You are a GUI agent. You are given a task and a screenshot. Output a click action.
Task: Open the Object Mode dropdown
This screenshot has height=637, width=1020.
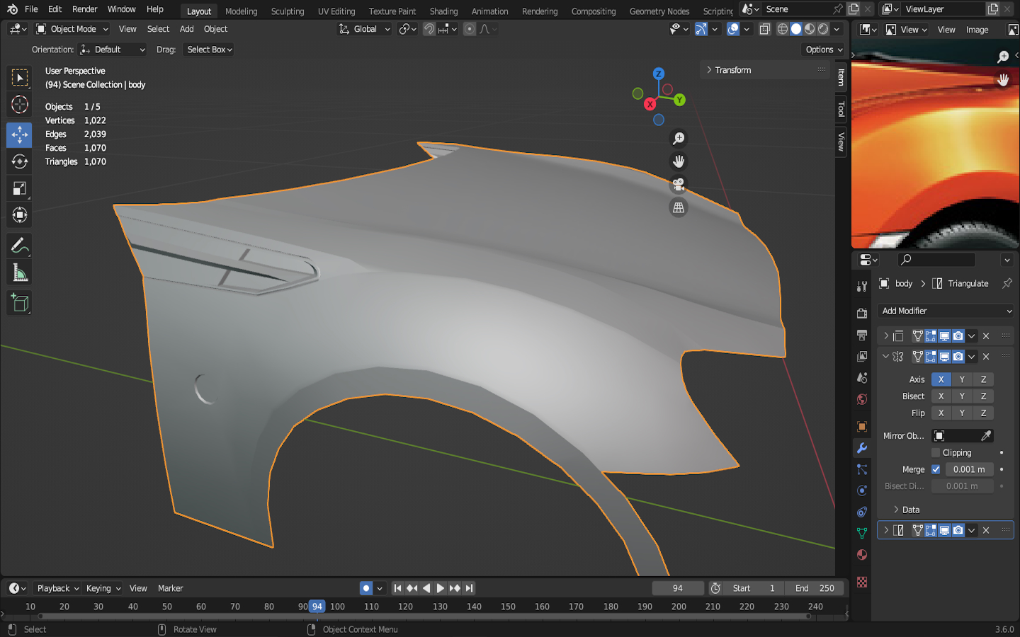(73, 29)
